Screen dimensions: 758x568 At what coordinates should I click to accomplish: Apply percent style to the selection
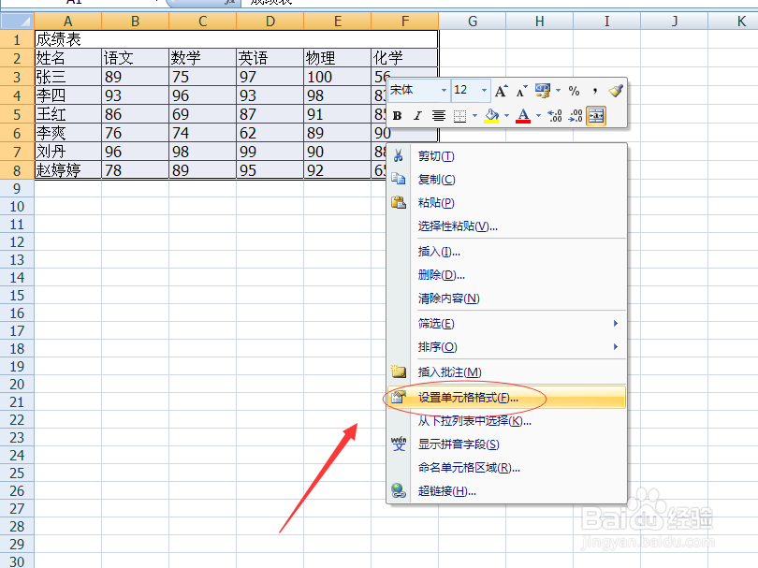573,91
